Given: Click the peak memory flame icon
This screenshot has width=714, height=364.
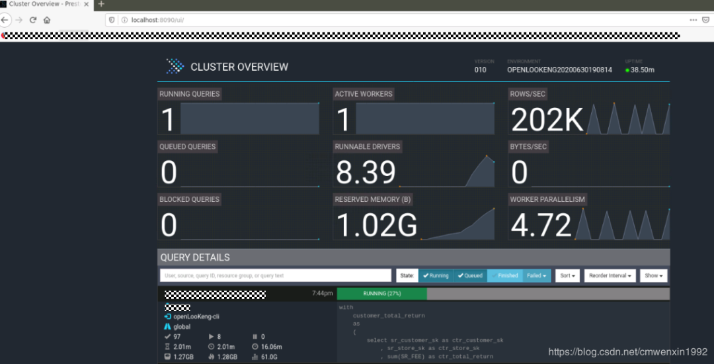Looking at the screenshot, I should [211, 357].
